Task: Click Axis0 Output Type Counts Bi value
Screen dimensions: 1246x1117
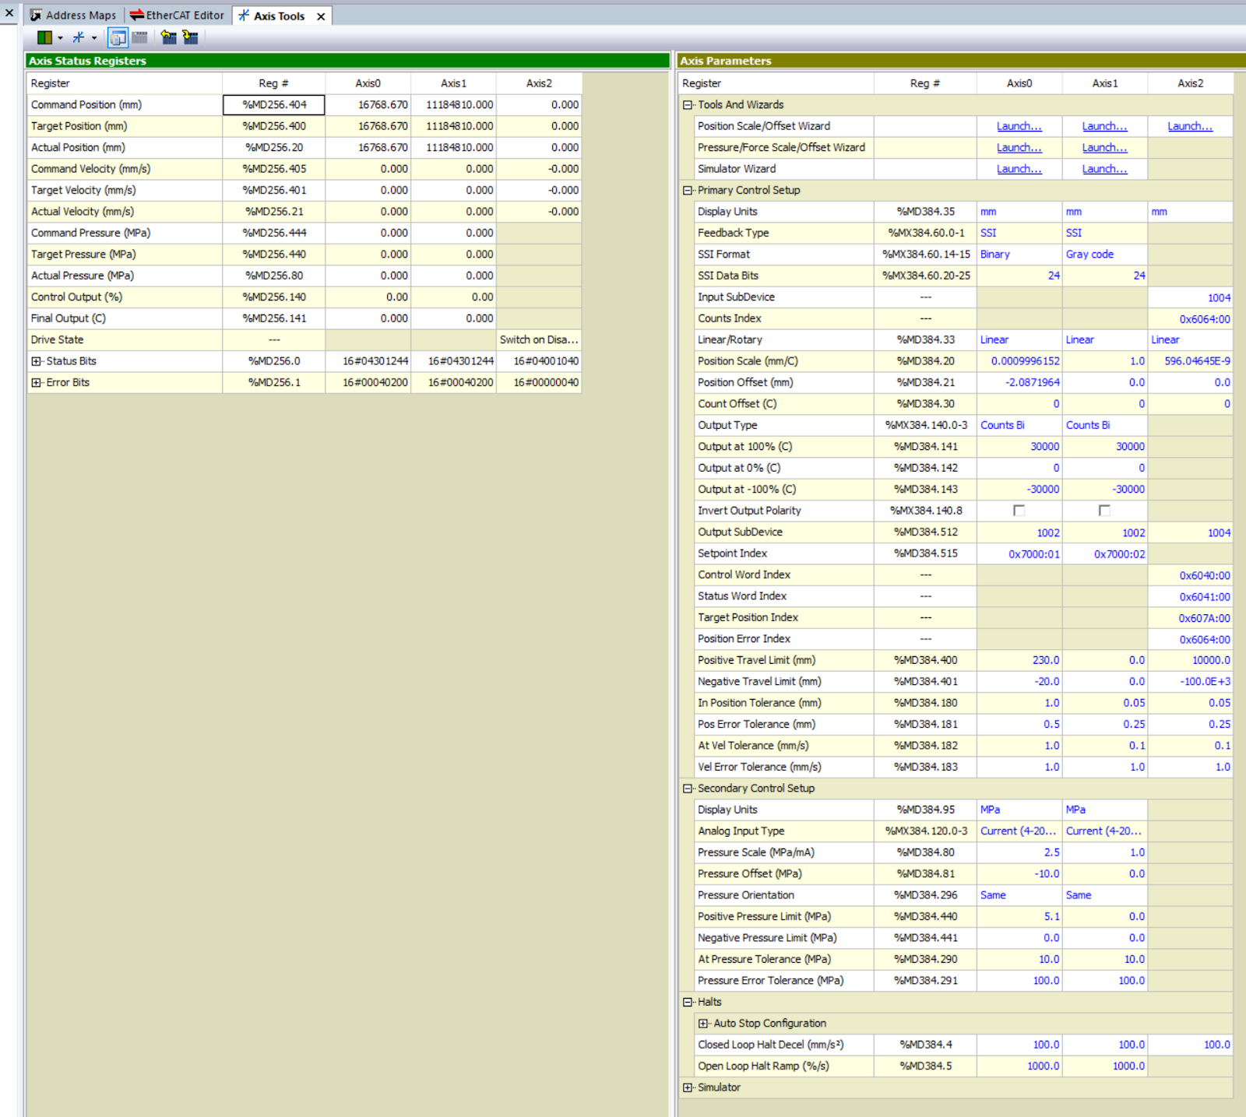Action: (x=1019, y=425)
